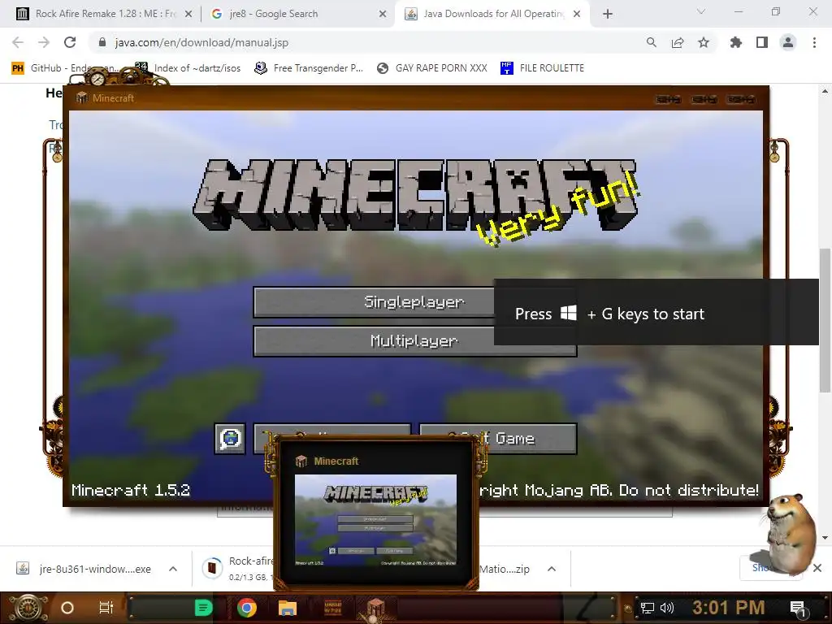
Task: Open the green chat app on taskbar
Action: pos(203,608)
